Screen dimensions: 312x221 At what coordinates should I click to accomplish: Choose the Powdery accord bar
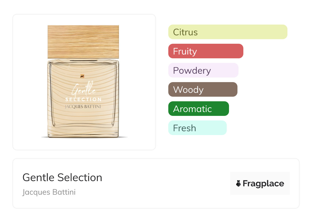(203, 70)
